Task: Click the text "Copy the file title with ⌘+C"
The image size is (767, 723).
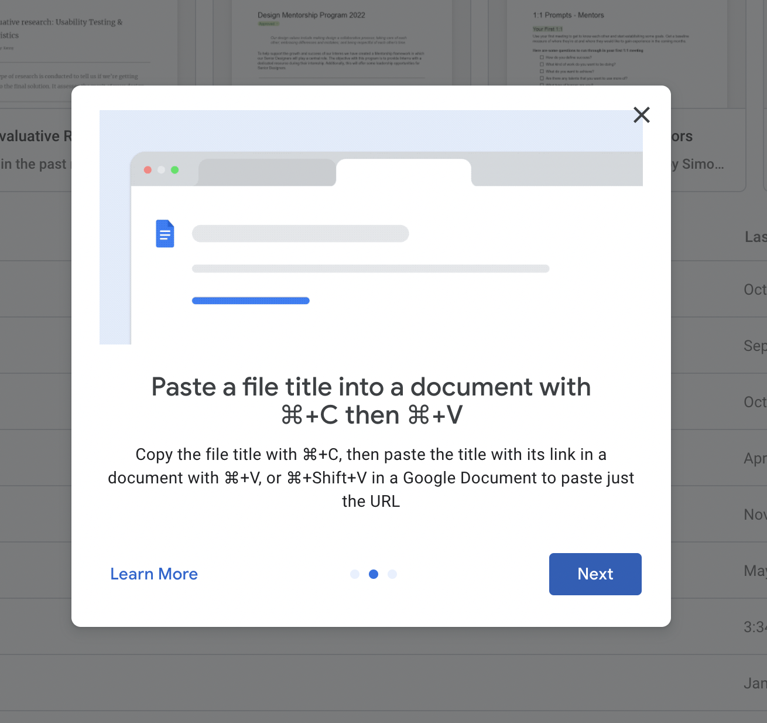Action: 237,455
